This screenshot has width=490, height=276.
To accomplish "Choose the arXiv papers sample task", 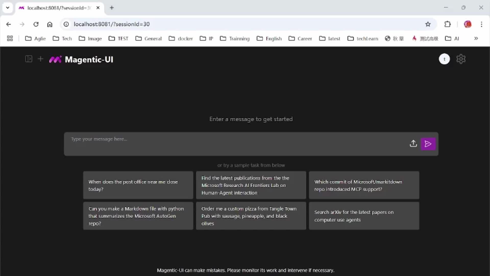I will coord(364,216).
